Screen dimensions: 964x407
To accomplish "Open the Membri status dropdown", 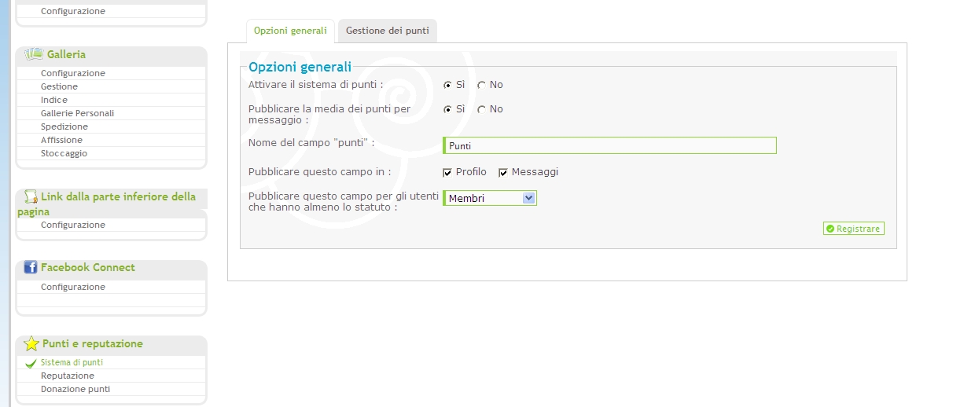I will [x=490, y=198].
